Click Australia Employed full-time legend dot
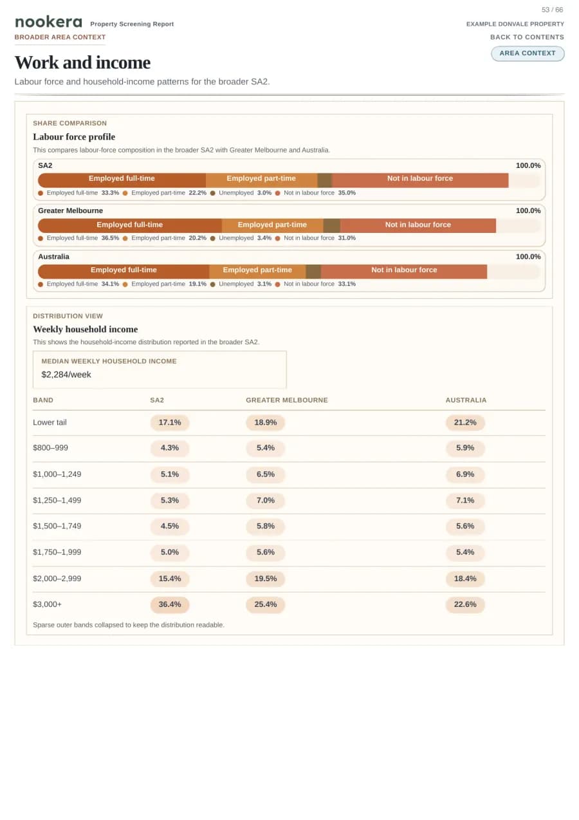Screen dimensions: 579x820 [x=41, y=284]
